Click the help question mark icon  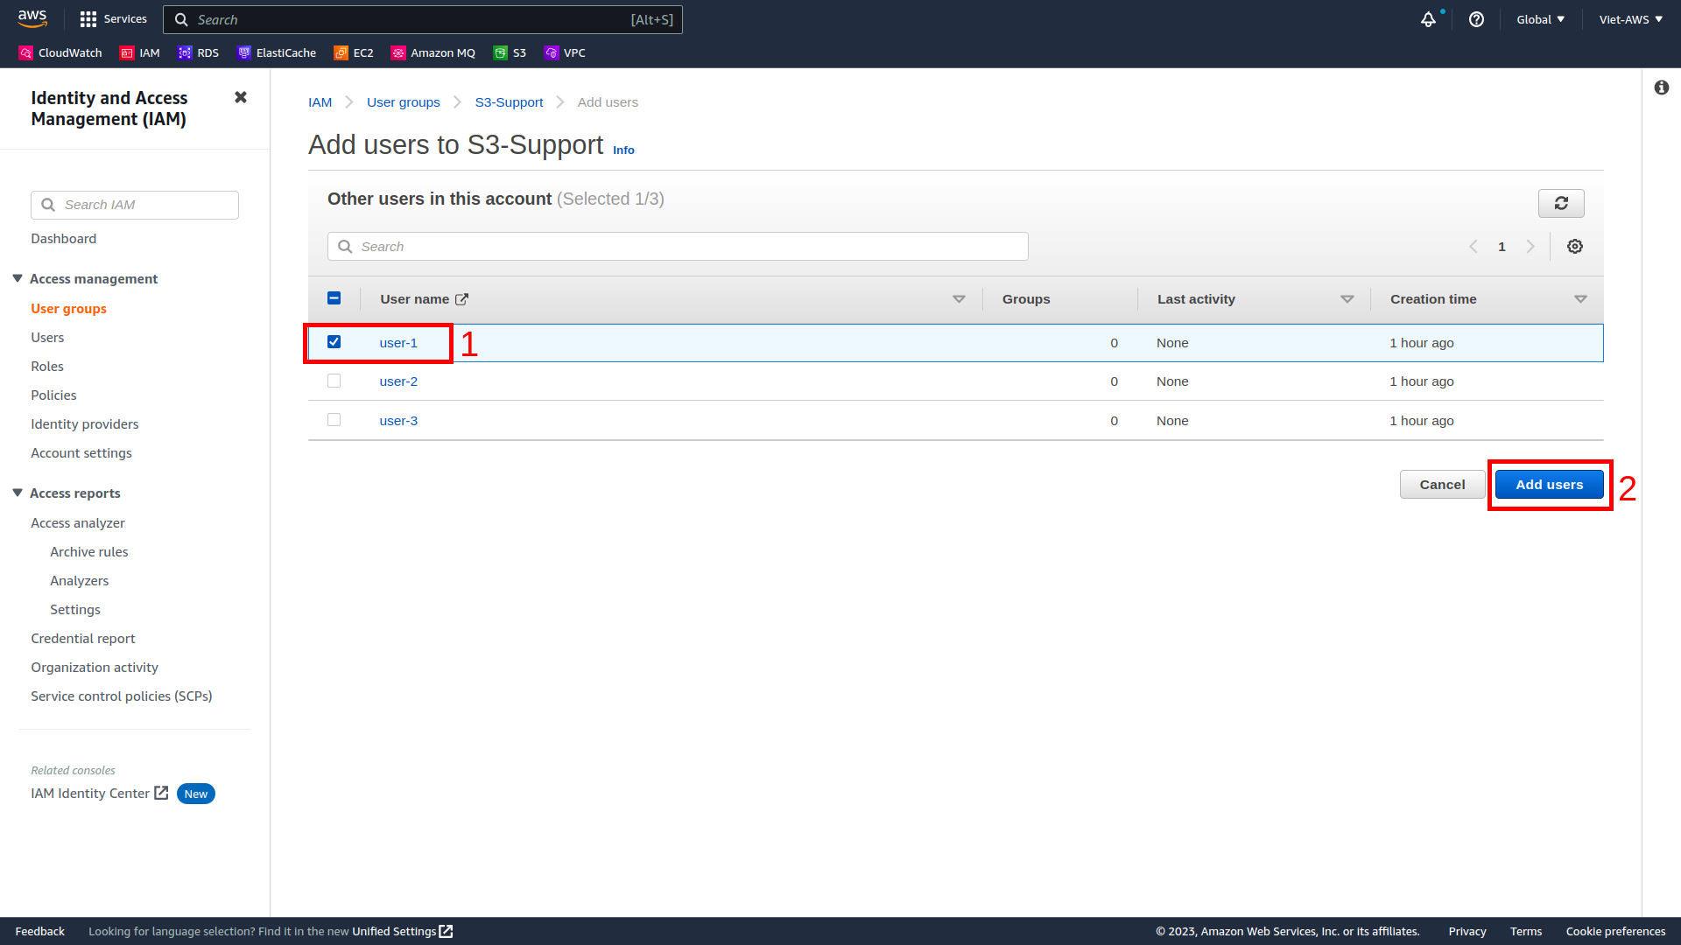1475,19
